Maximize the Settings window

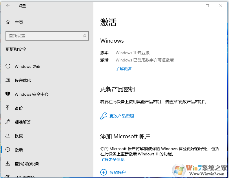tap(207, 6)
